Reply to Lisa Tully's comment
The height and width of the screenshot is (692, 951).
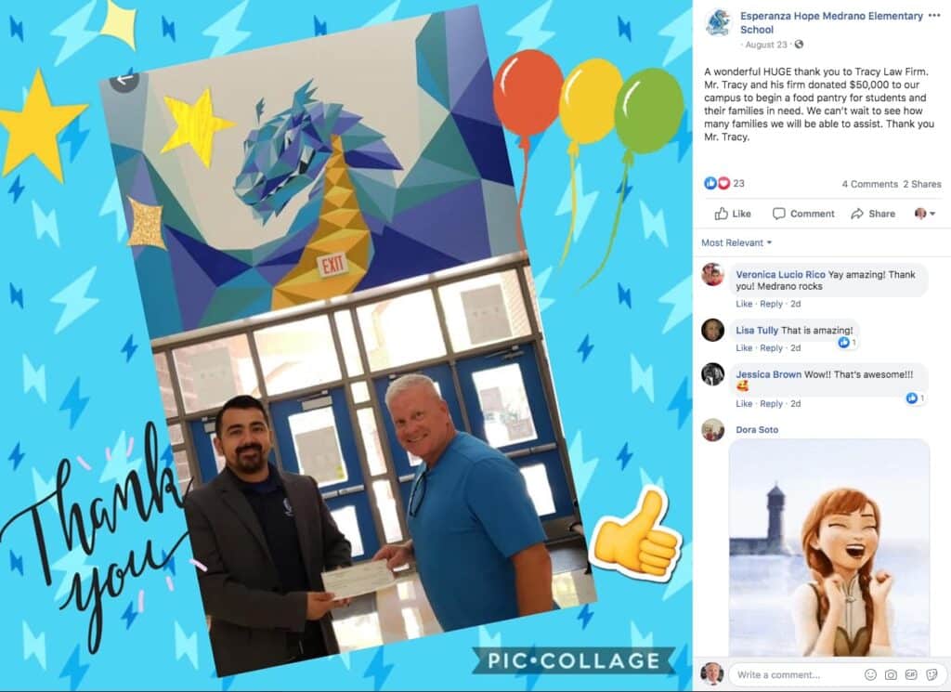(x=771, y=348)
